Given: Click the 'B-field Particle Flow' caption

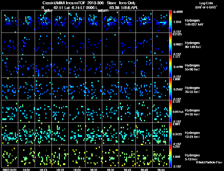Looking at the screenshot, I should [x=209, y=162].
